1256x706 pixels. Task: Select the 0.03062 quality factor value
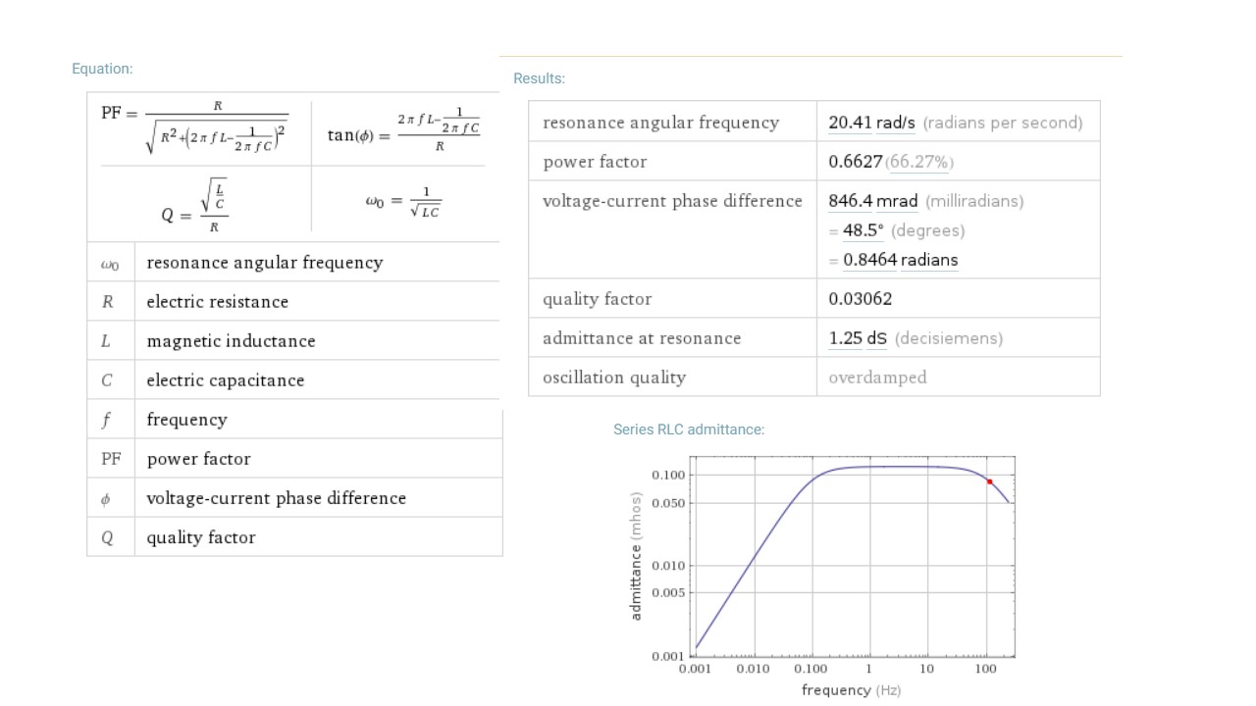[x=860, y=299]
